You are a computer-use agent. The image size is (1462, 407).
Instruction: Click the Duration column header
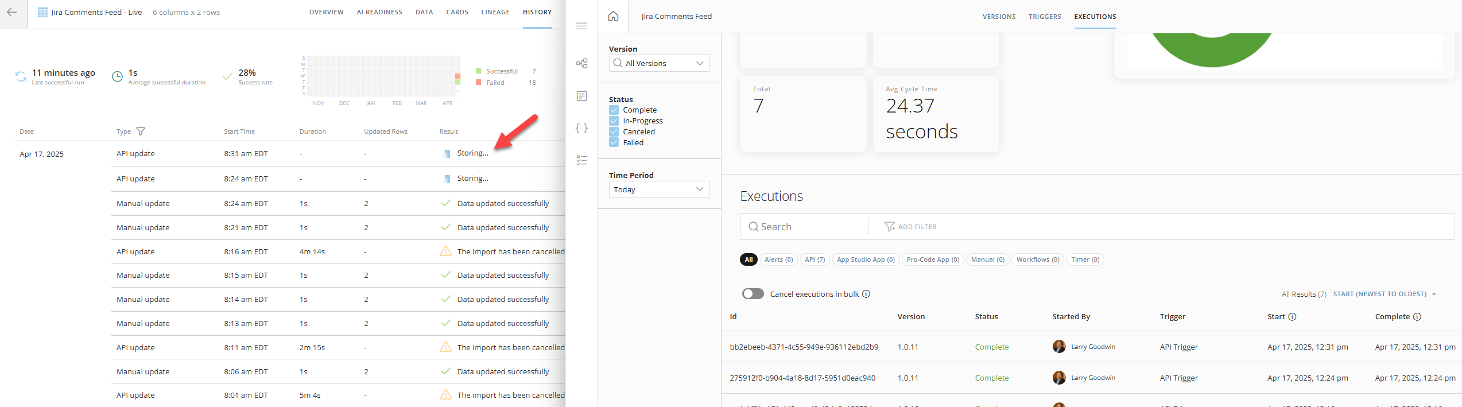coord(313,131)
